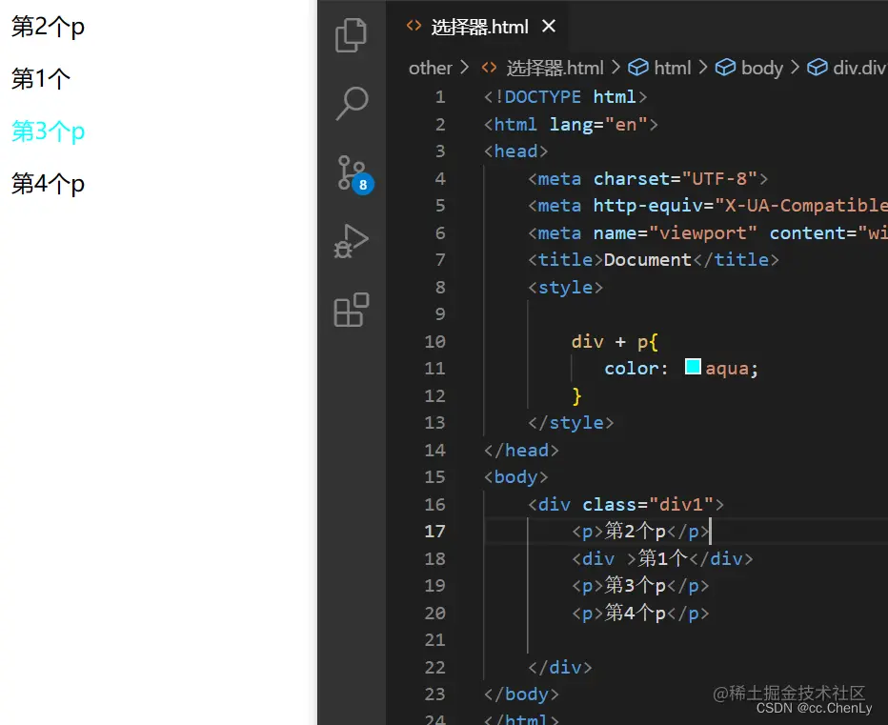
Task: Click the 'div + p{' selector text
Action: pos(615,342)
